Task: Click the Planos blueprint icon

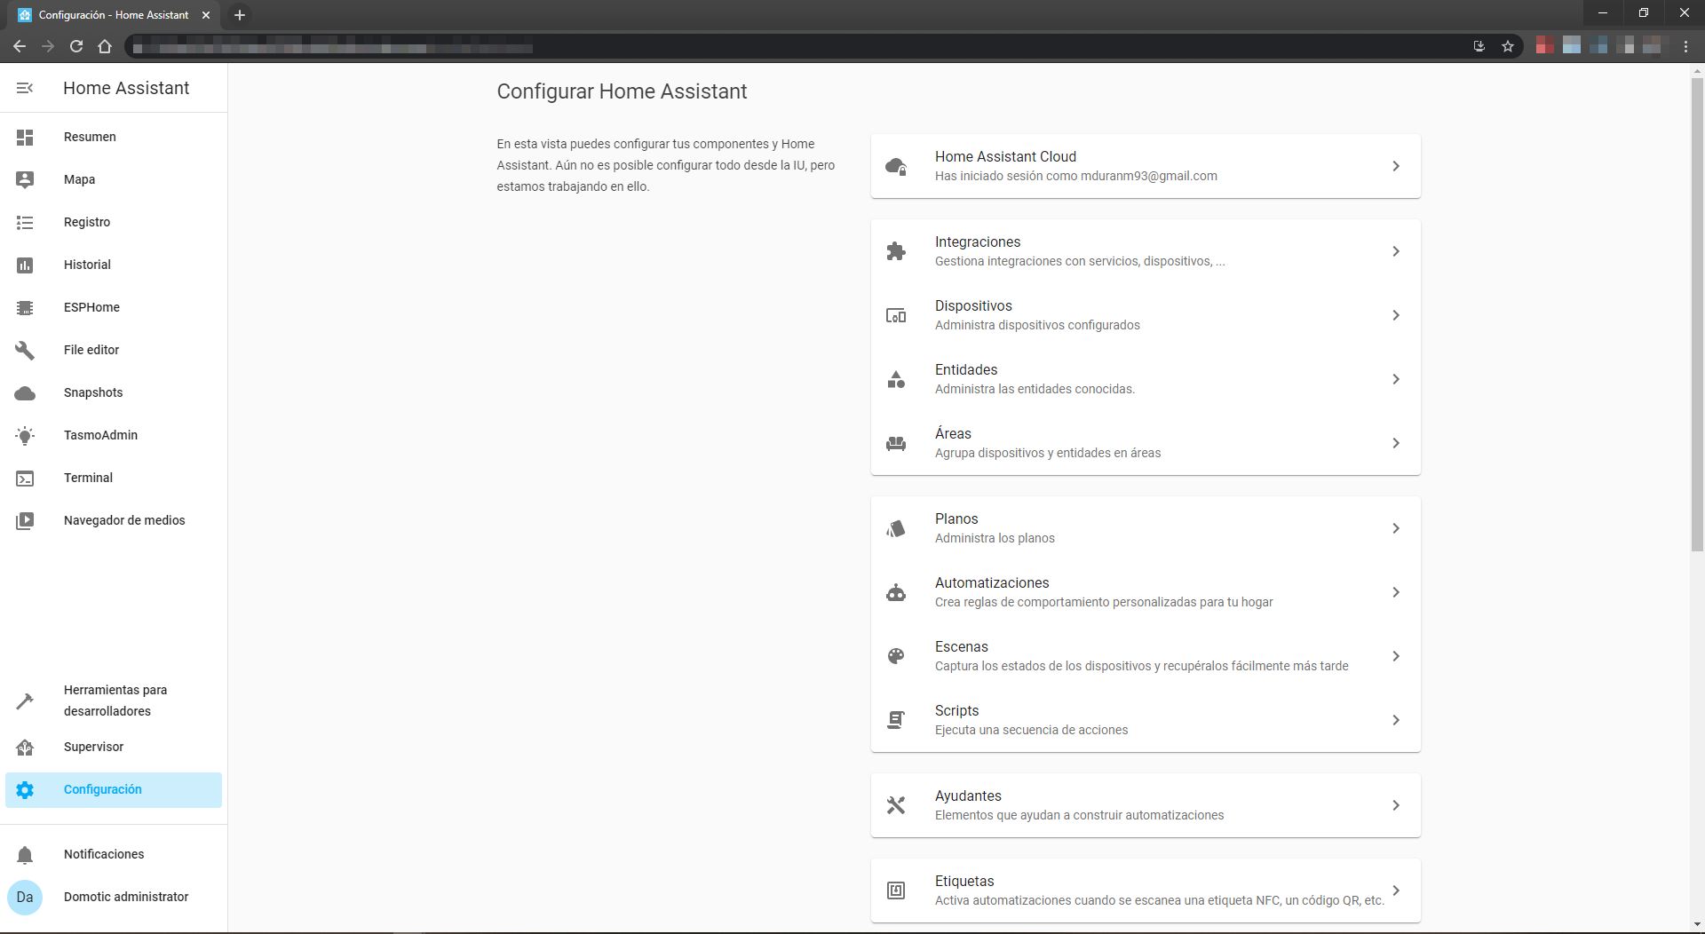Action: coord(896,528)
